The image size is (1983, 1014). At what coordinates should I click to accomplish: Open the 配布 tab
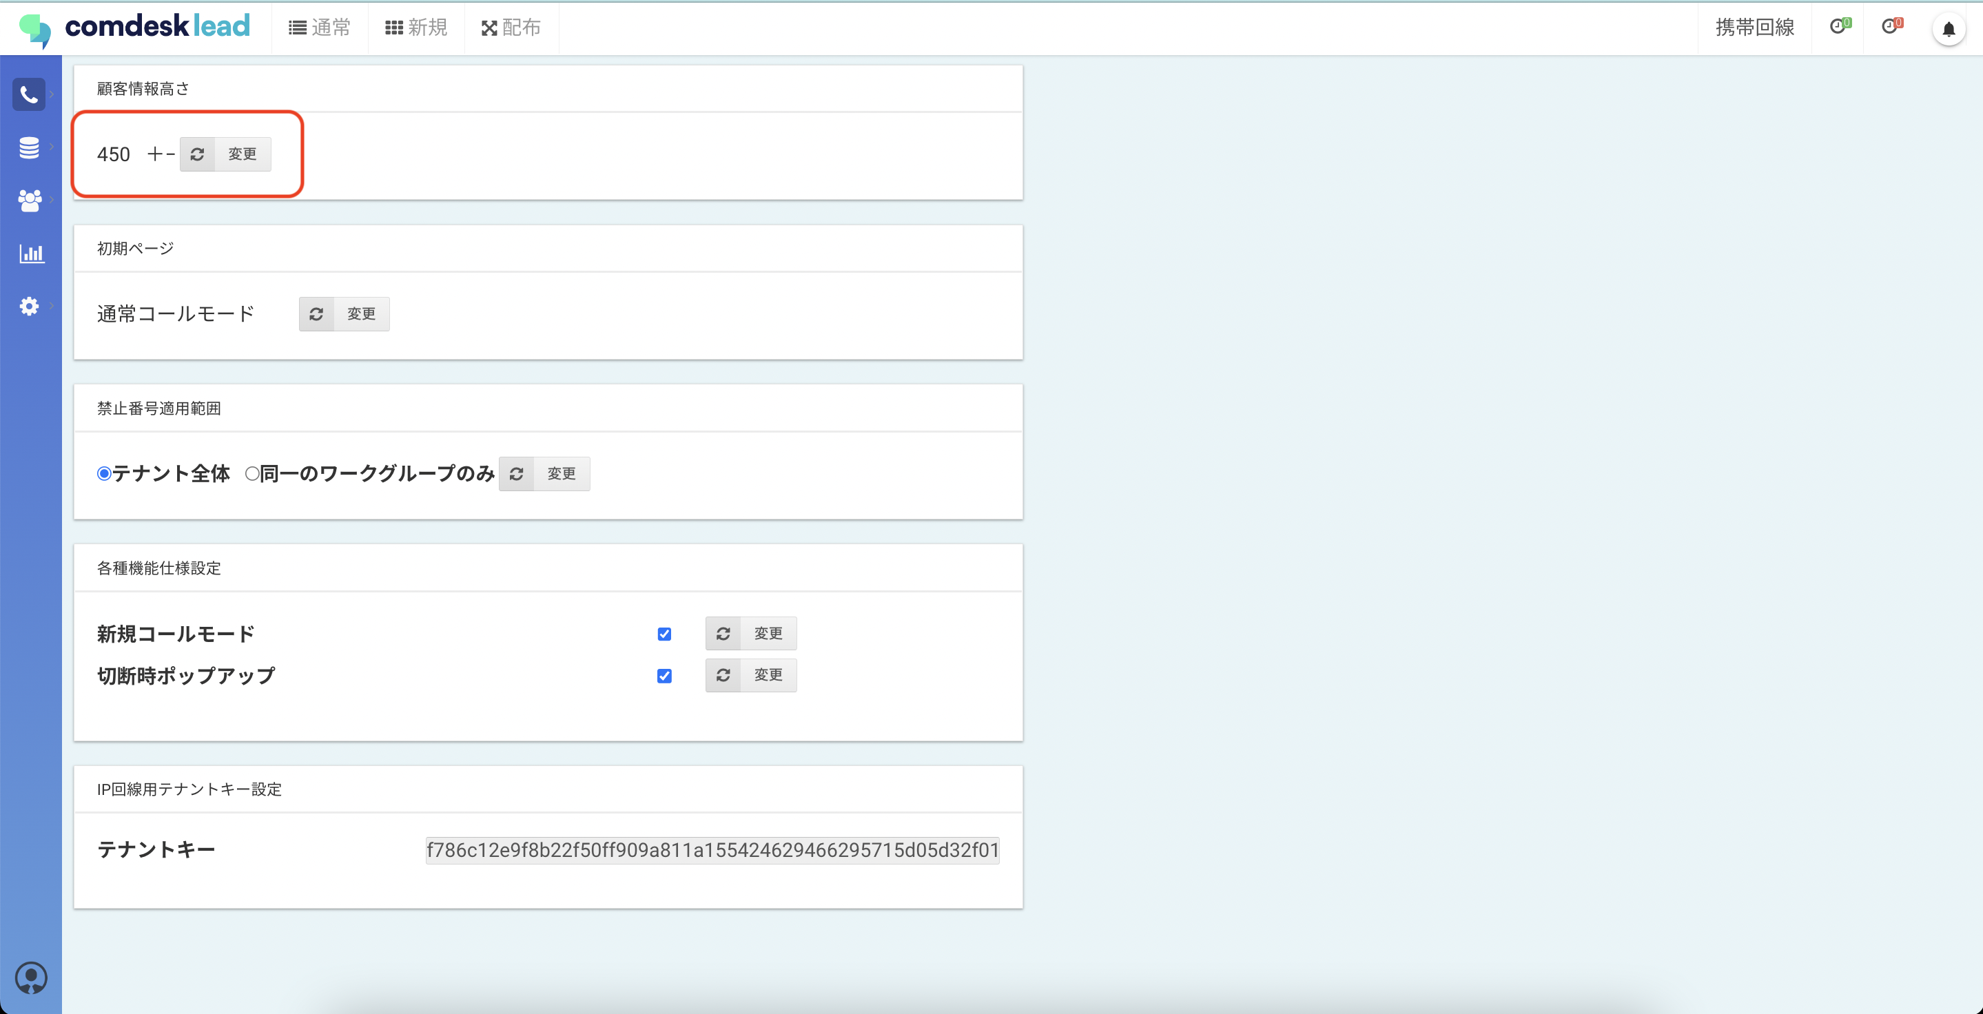point(512,28)
